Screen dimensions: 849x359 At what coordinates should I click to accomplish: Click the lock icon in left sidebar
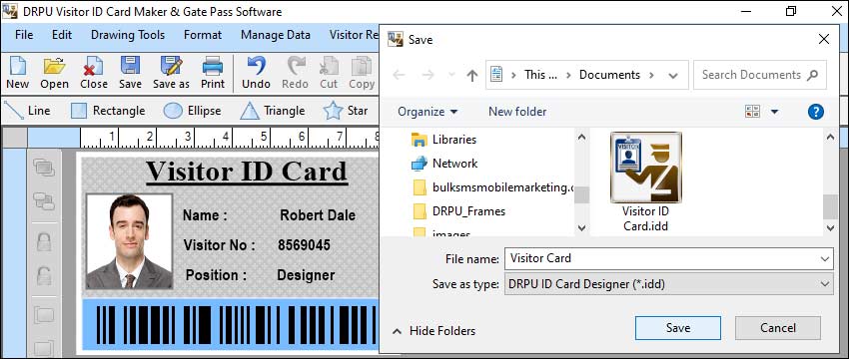click(x=44, y=241)
